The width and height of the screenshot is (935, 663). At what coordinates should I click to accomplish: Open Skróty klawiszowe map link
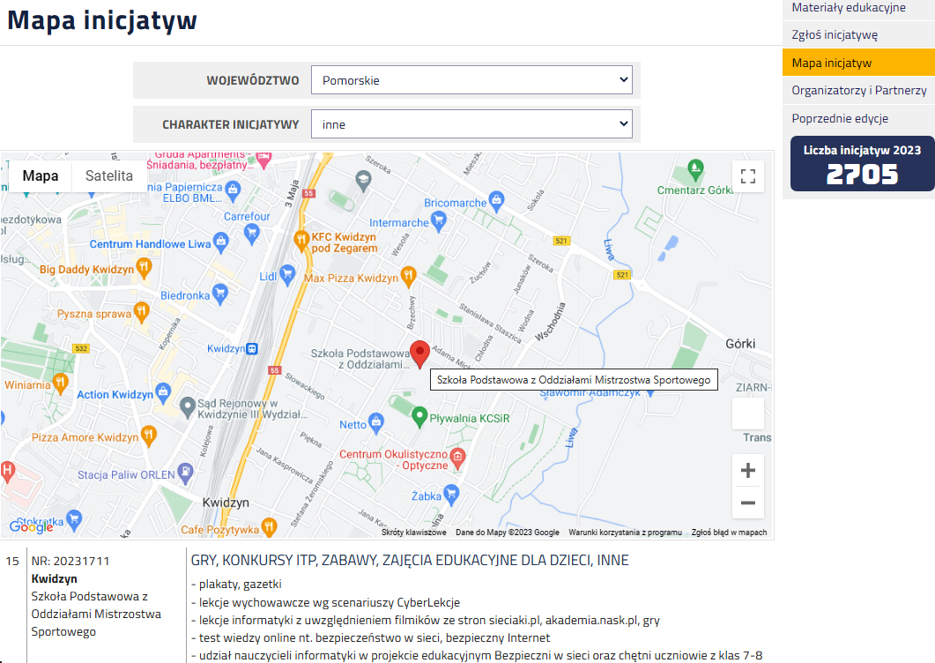click(414, 533)
